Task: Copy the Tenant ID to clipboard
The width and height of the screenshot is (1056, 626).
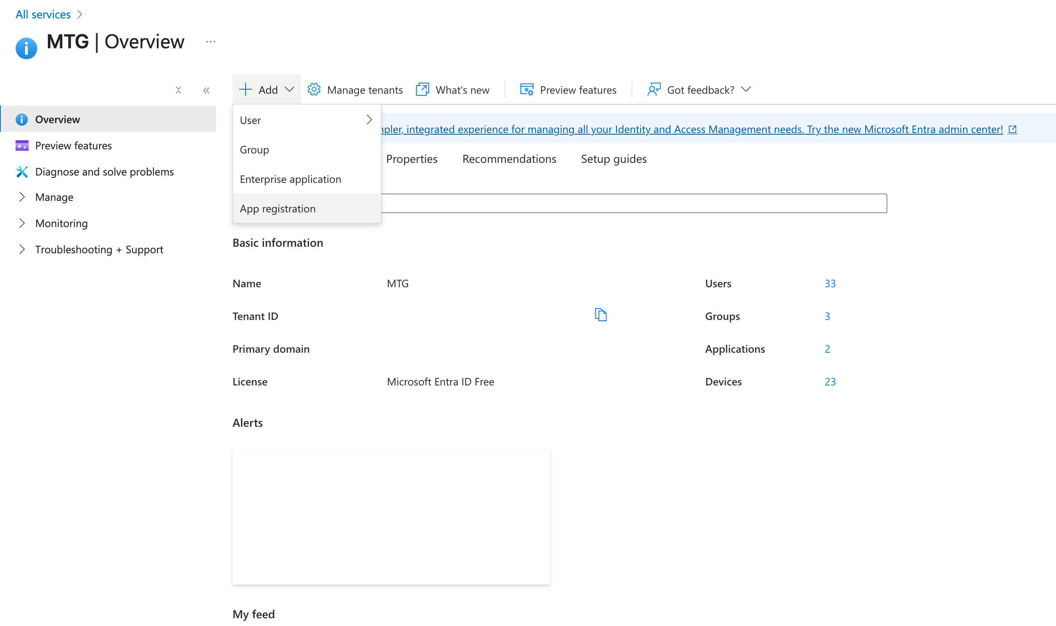Action: tap(600, 315)
